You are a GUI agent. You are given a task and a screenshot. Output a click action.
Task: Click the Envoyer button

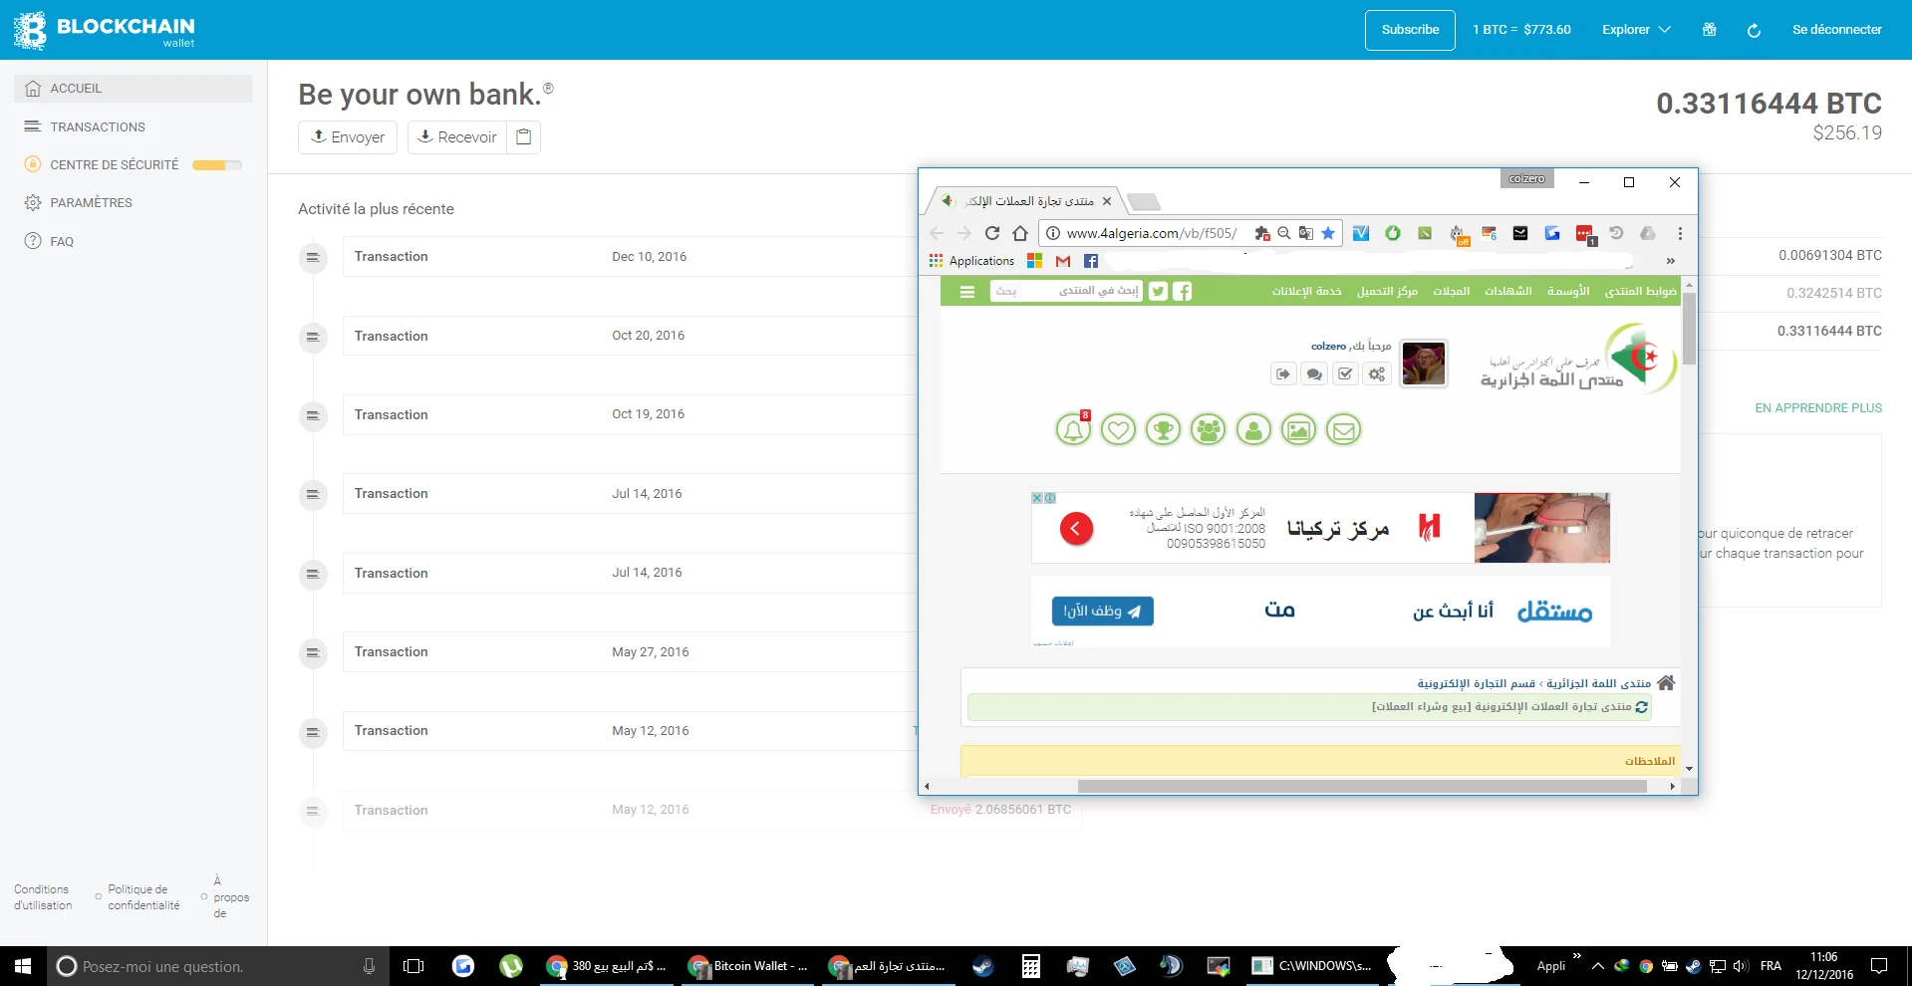click(x=348, y=137)
